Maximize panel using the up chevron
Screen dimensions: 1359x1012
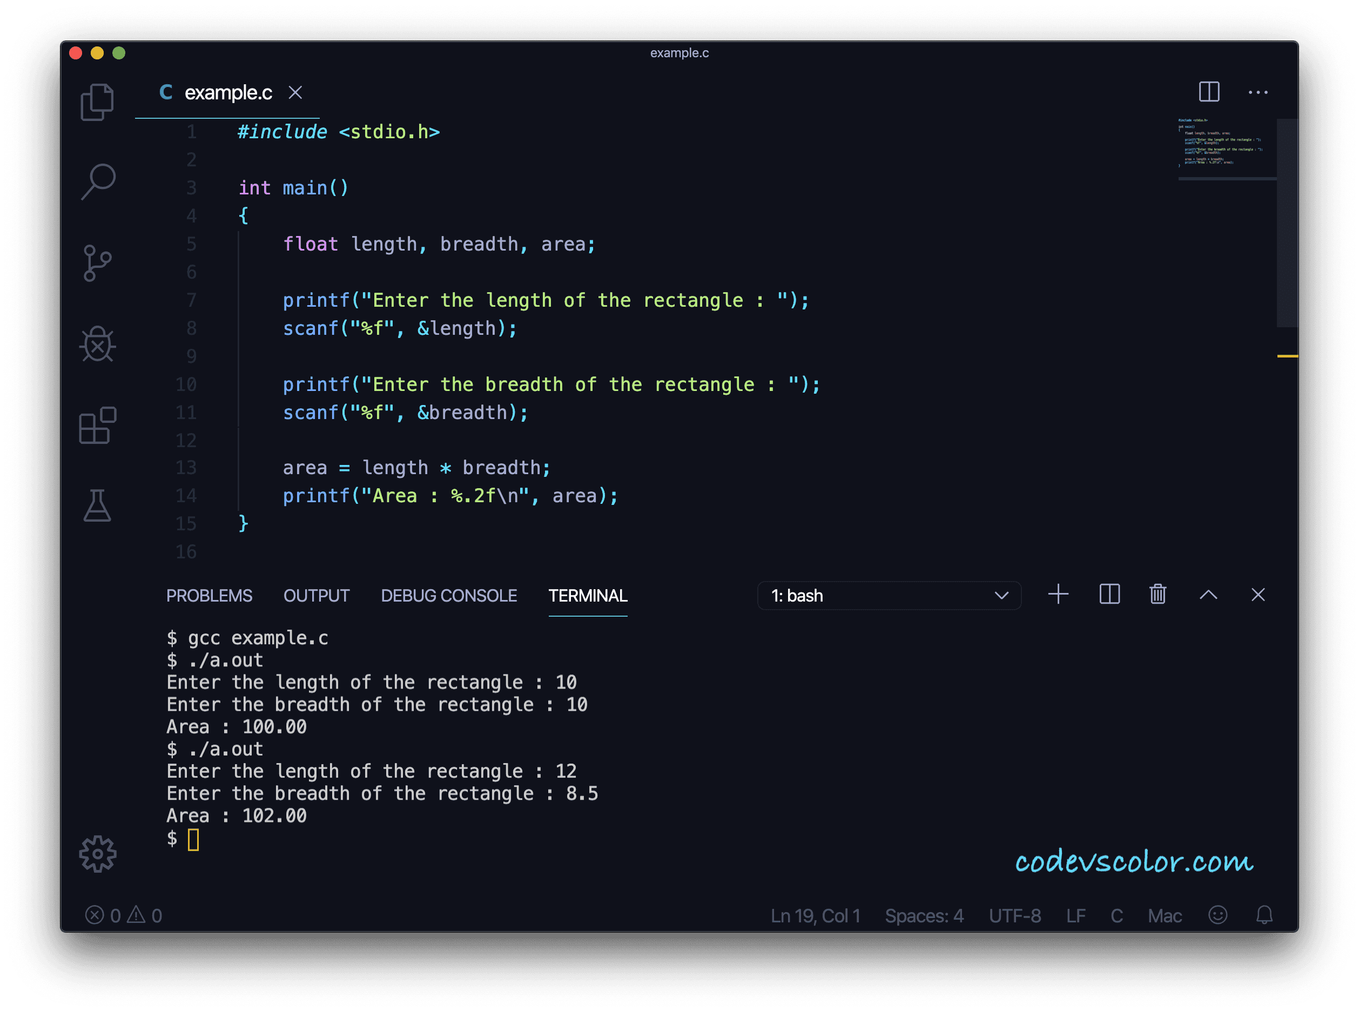tap(1208, 594)
